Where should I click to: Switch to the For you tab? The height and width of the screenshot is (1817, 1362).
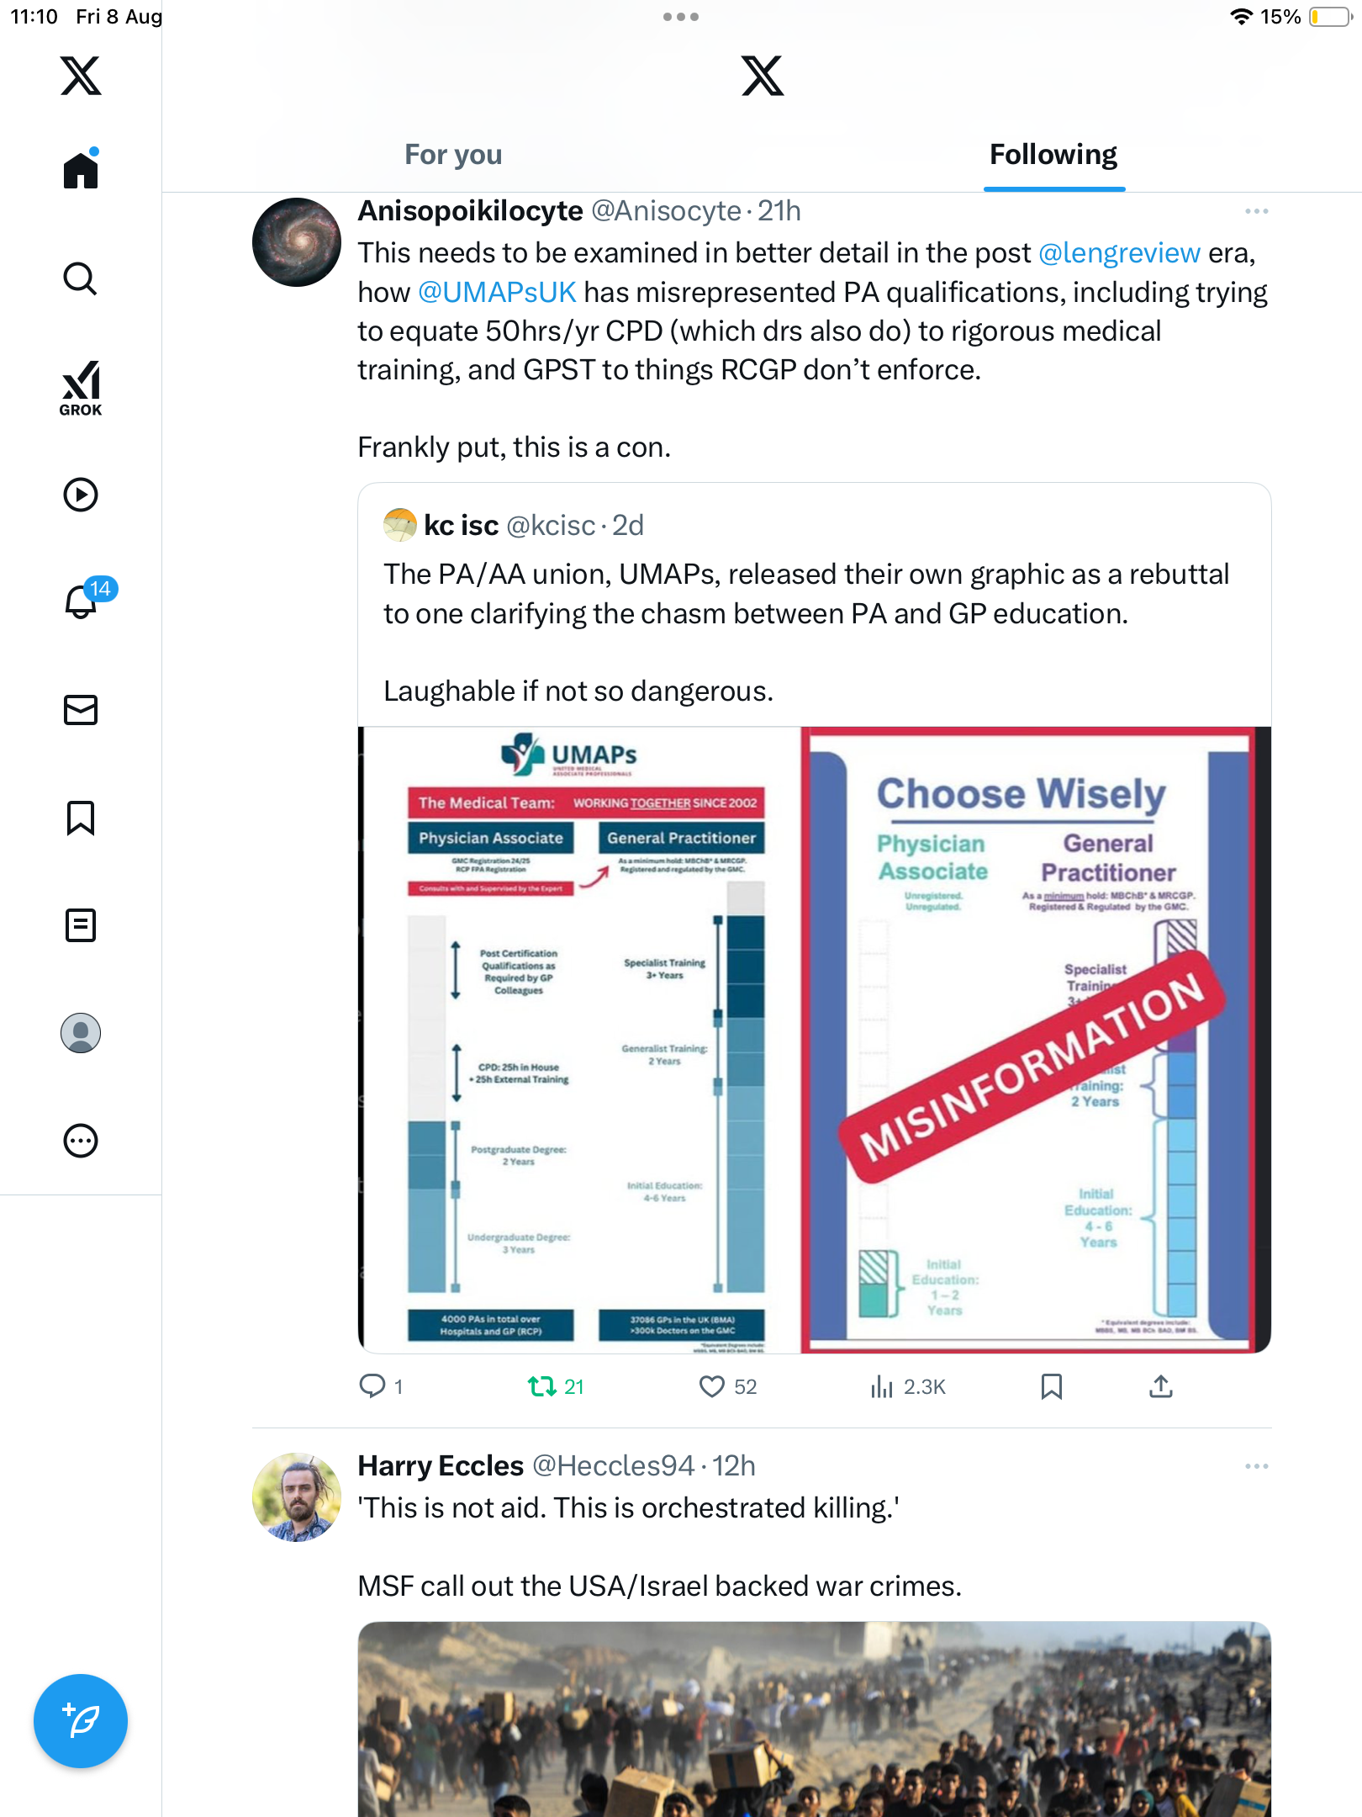(x=453, y=155)
